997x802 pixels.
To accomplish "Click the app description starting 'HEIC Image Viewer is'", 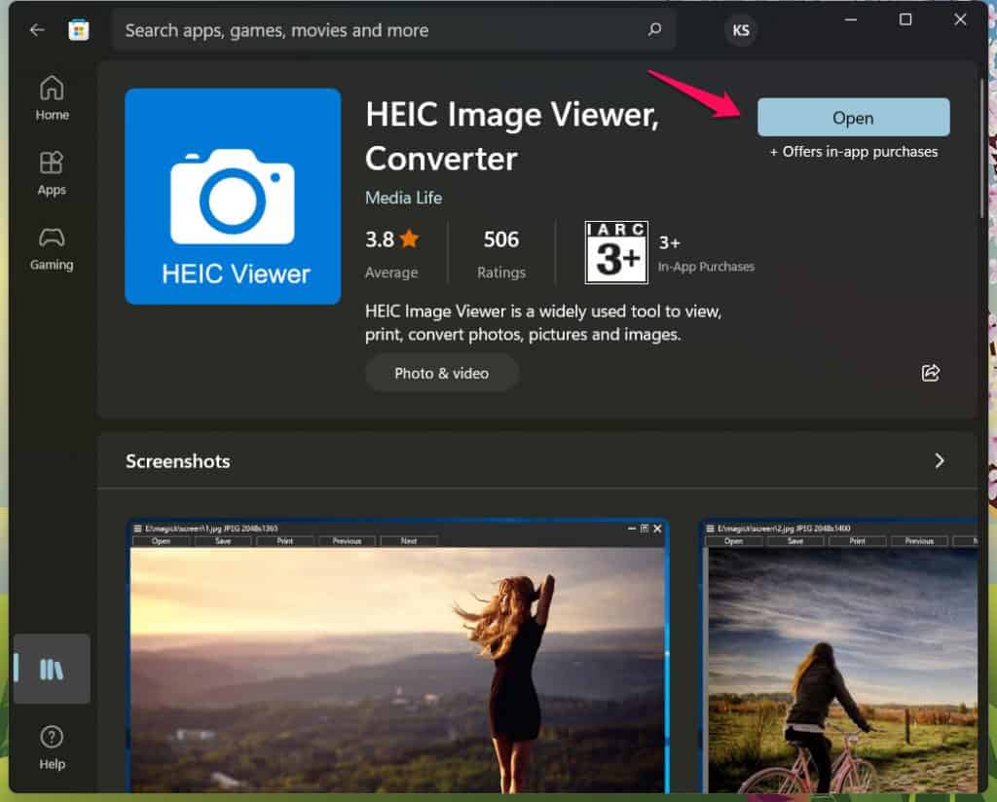I will 543,323.
